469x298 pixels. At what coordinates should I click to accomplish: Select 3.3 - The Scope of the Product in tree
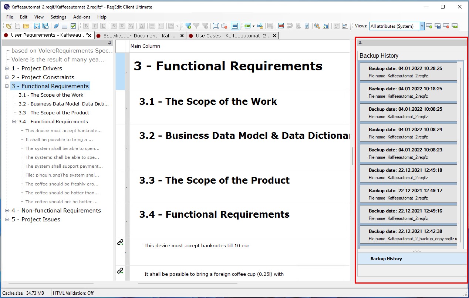tap(54, 113)
